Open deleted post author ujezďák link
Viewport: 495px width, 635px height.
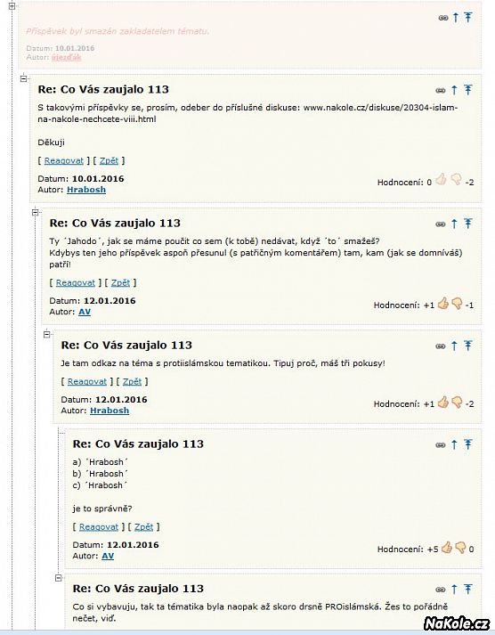tap(67, 58)
